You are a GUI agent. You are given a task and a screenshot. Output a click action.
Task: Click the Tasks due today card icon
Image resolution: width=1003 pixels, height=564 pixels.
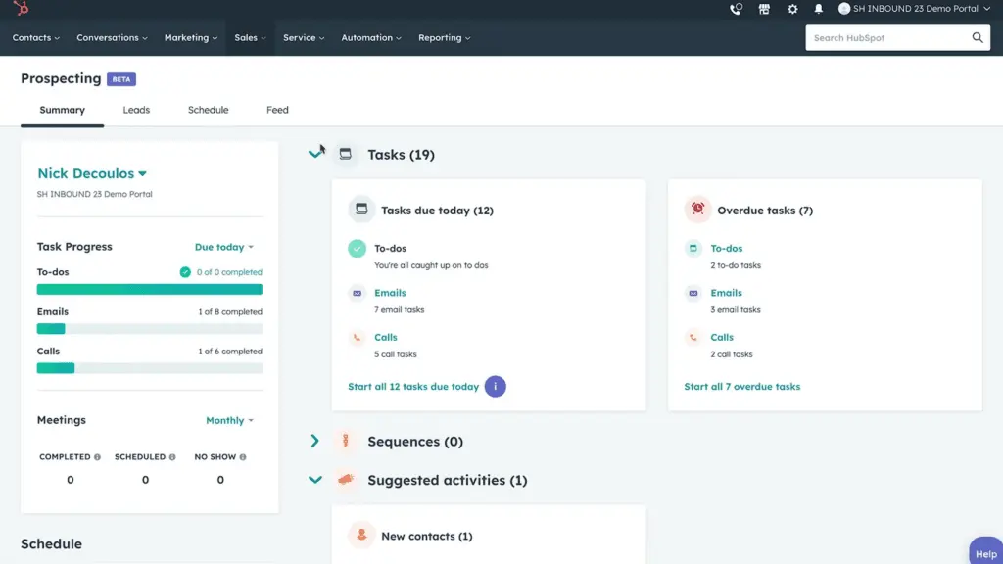[x=361, y=210]
